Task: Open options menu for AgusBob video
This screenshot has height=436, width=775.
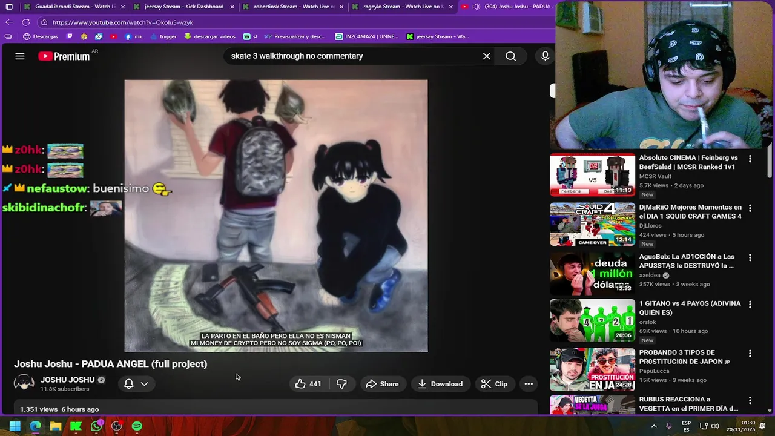Action: [750, 257]
